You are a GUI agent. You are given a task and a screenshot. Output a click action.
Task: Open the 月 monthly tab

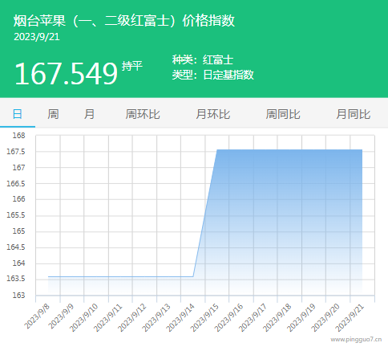[x=89, y=114]
